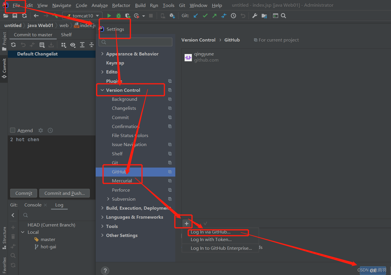Expand the Other Settings category
The width and height of the screenshot is (391, 275).
coord(102,235)
